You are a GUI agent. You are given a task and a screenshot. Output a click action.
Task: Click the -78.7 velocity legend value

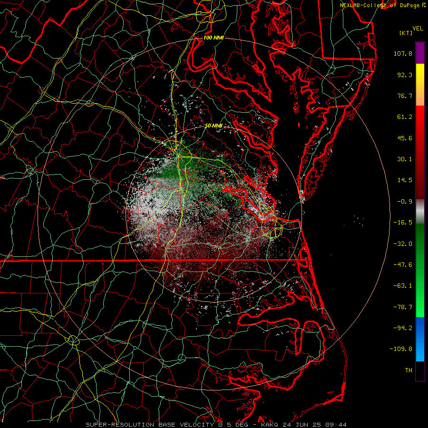pyautogui.click(x=403, y=307)
